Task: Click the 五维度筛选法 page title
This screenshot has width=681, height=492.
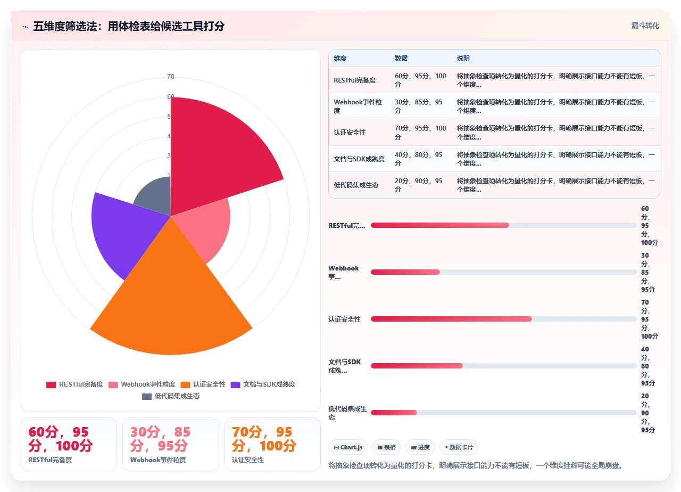Action: coord(129,26)
